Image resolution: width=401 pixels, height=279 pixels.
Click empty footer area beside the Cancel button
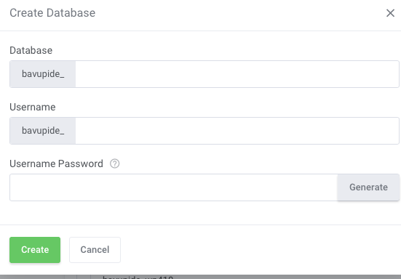[x=260, y=250]
